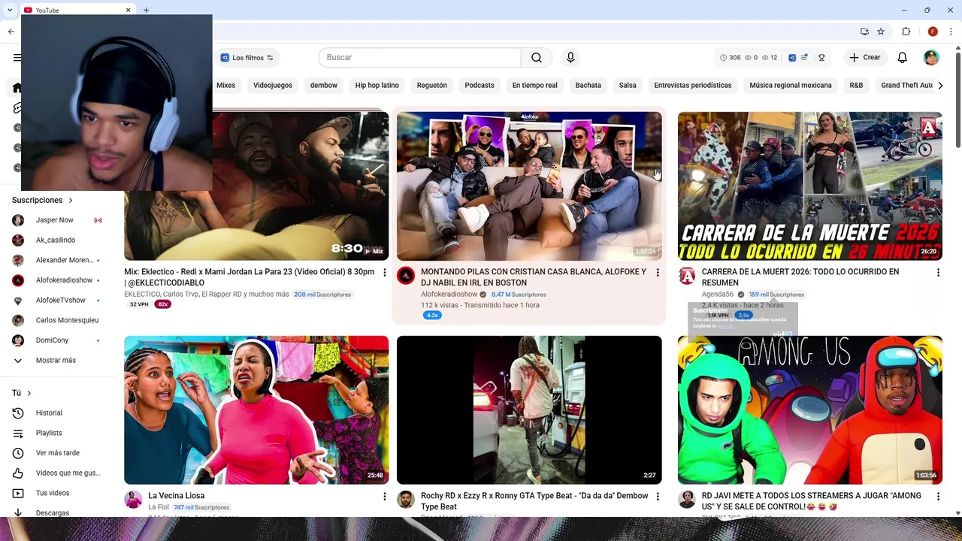
Task: Open options for Mix: Eklectico video
Action: pos(384,273)
